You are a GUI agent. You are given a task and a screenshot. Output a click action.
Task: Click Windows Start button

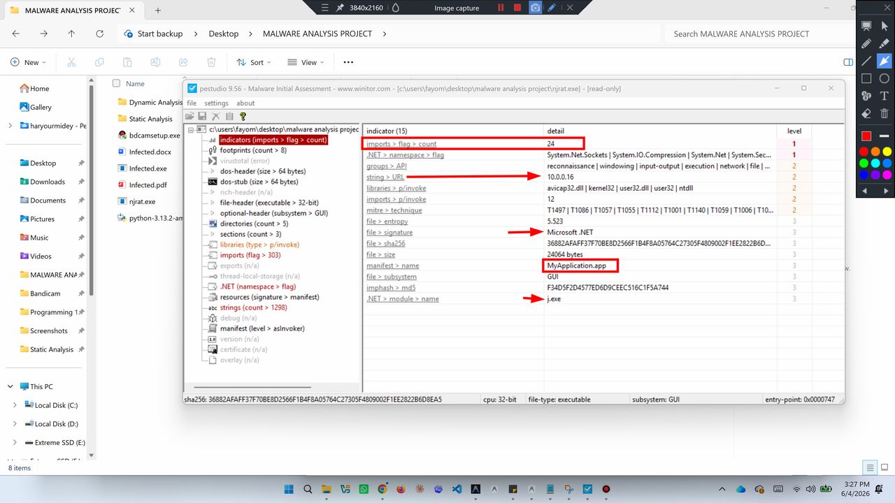click(x=289, y=489)
